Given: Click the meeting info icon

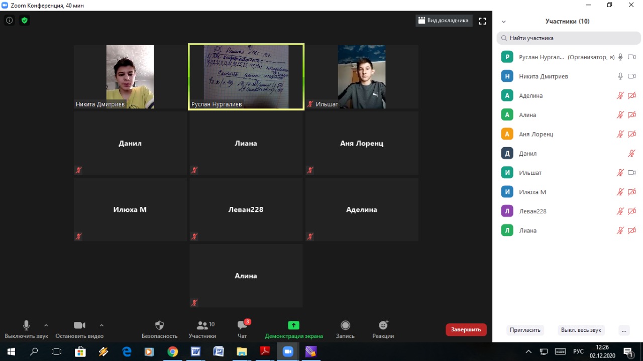Looking at the screenshot, I should [9, 21].
